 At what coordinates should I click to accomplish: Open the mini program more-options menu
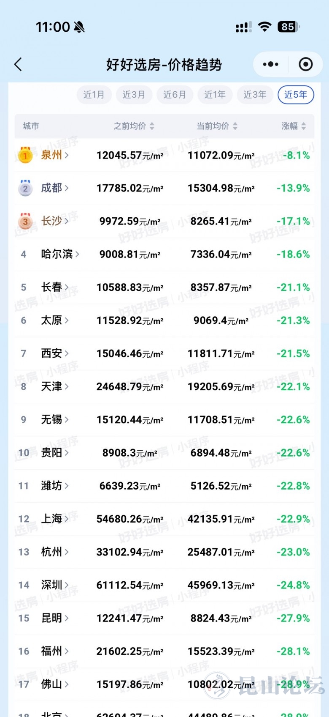[270, 64]
